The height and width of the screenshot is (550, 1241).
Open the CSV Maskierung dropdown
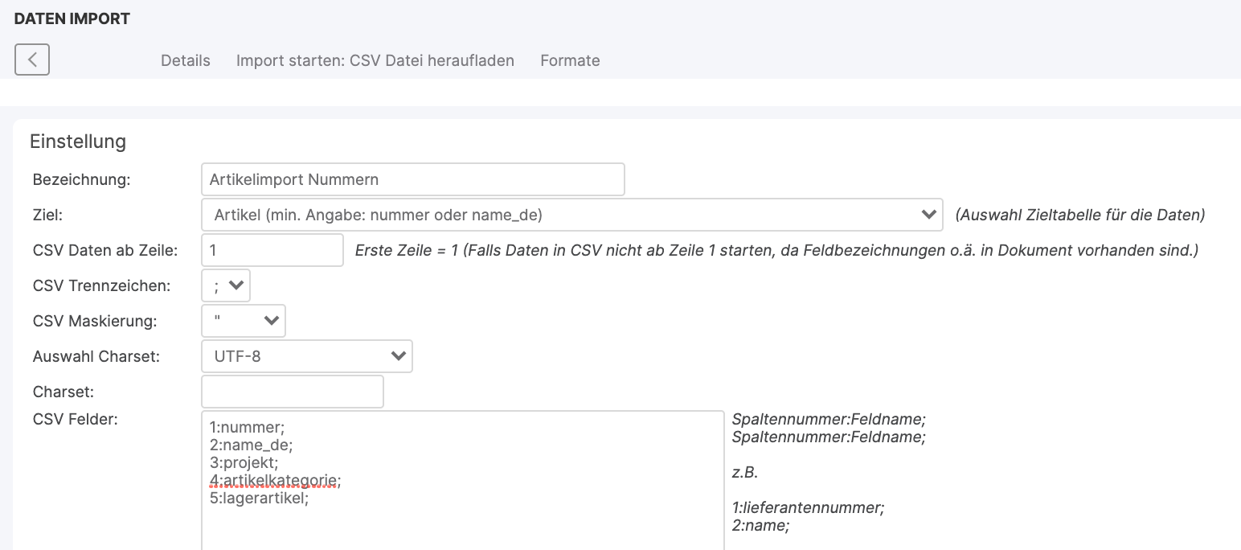(243, 321)
